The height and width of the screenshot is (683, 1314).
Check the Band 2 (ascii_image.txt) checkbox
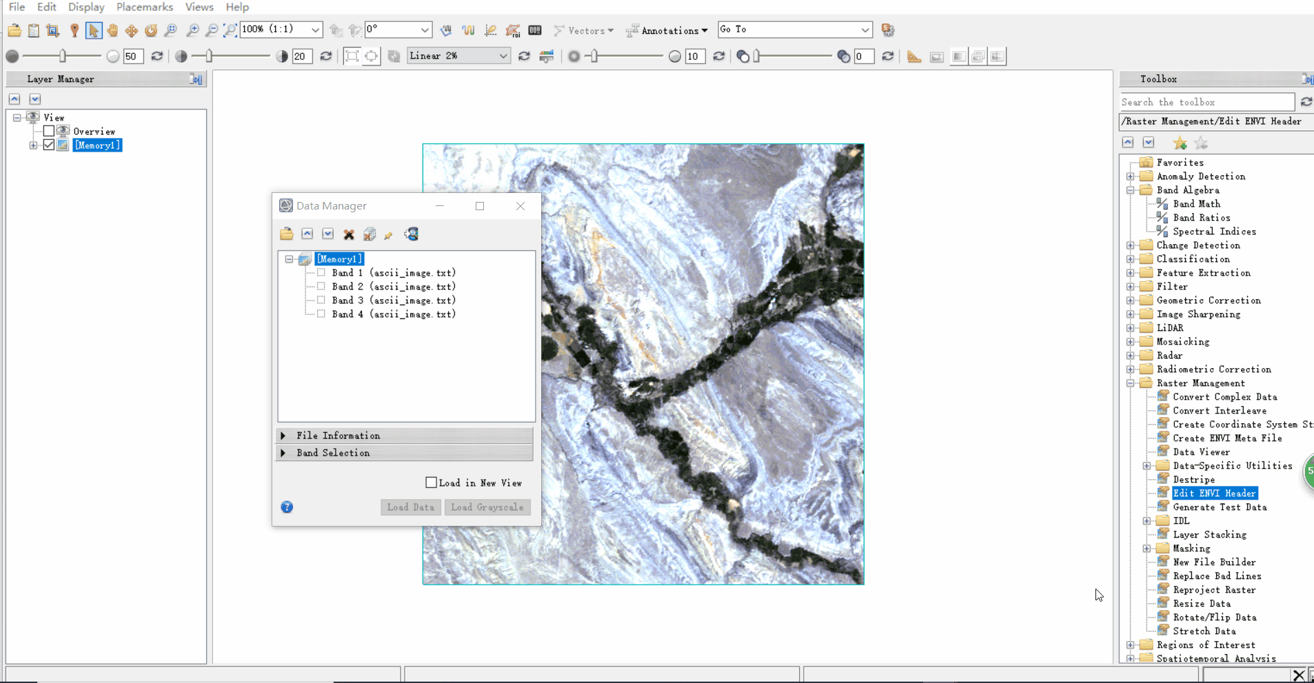point(321,287)
